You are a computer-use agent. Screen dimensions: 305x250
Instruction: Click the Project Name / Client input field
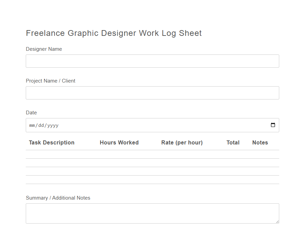152,93
